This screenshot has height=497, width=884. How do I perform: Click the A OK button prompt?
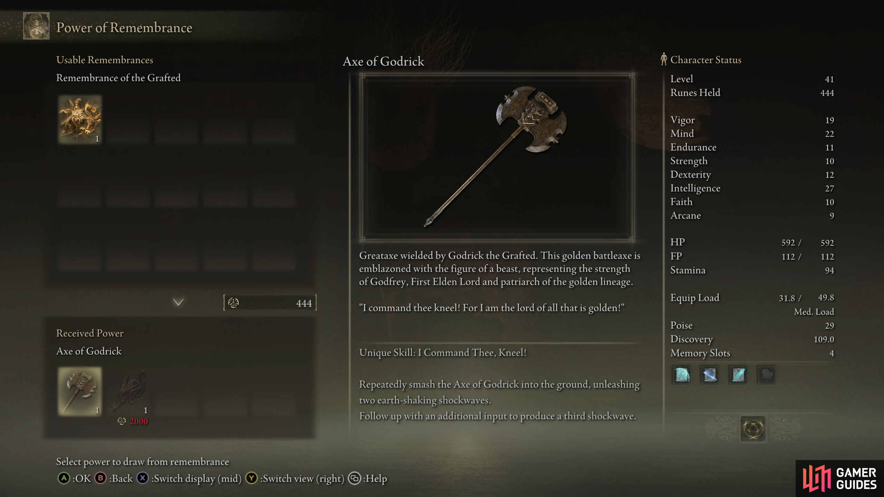pyautogui.click(x=74, y=478)
